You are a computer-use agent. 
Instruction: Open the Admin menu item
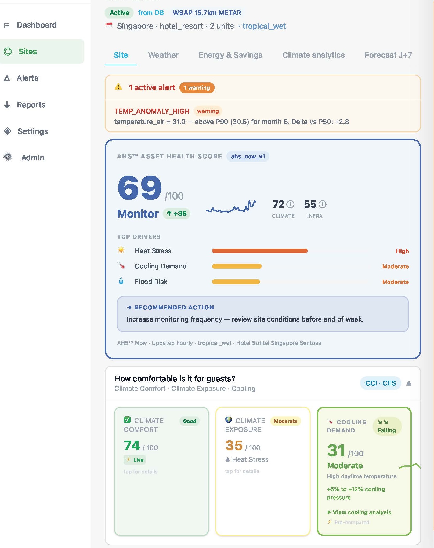coord(32,158)
